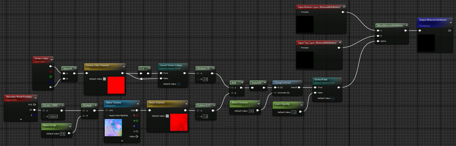The image size is (456, 146).
Task: Click the False input pin on VertexPaint
Action: tap(315, 93)
